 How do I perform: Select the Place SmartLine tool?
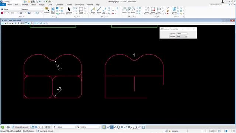click(93, 11)
